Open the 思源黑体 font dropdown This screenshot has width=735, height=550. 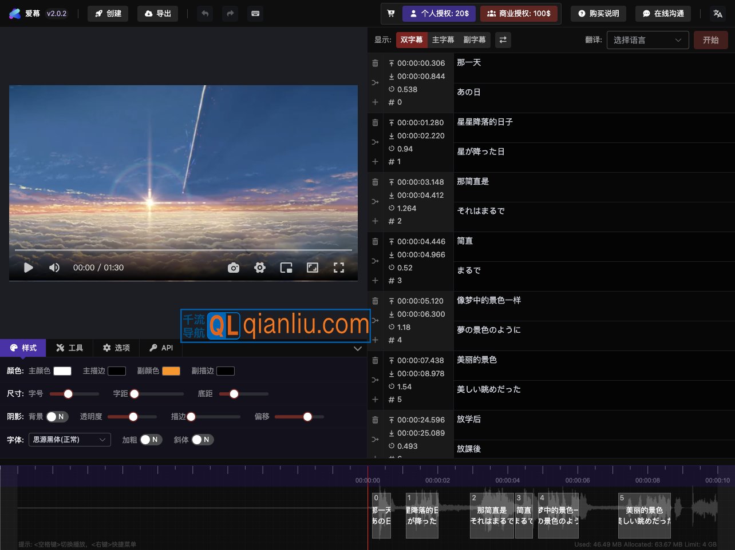point(69,440)
